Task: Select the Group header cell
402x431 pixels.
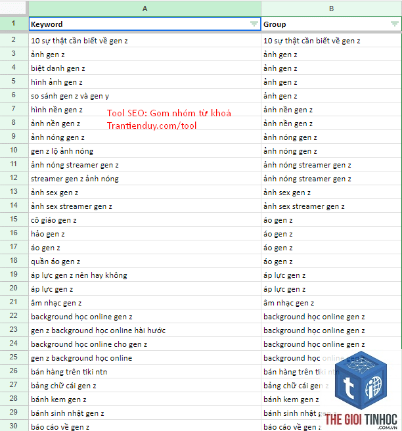Action: point(331,24)
